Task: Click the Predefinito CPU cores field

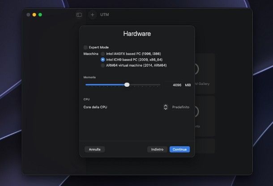Action: coord(180,107)
